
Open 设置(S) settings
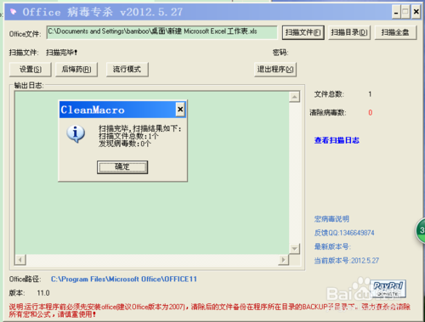point(31,70)
